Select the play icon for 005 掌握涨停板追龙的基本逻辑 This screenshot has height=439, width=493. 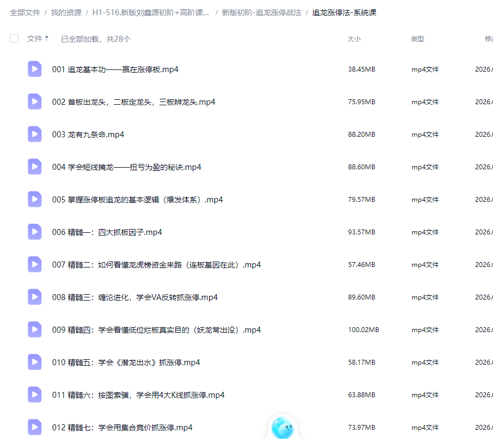coord(34,199)
